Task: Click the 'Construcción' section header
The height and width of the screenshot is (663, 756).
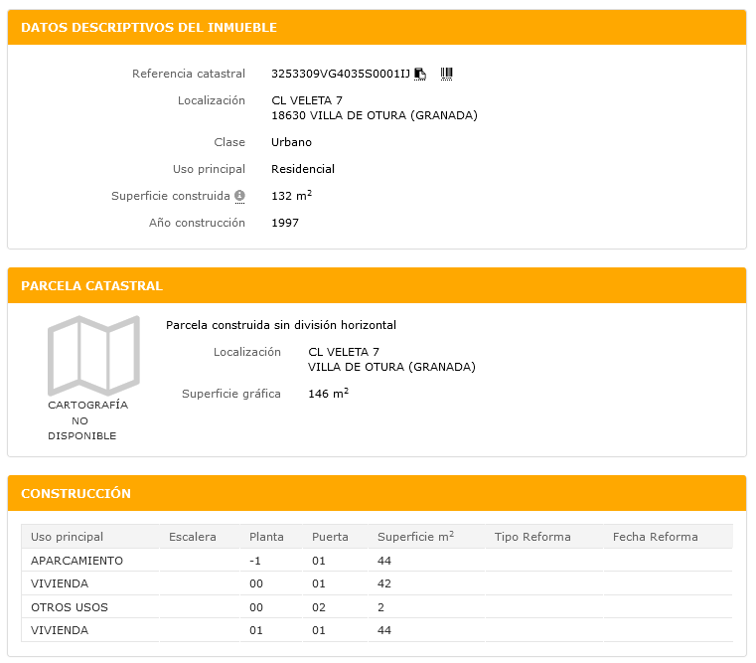Action: pyautogui.click(x=76, y=494)
